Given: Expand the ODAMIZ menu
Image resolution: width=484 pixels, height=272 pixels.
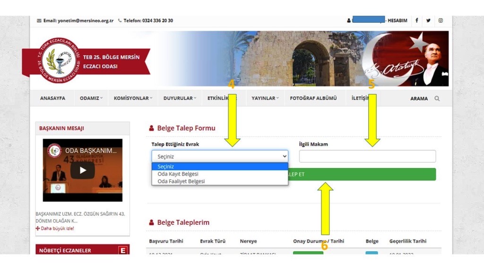Looking at the screenshot, I should coord(91,98).
